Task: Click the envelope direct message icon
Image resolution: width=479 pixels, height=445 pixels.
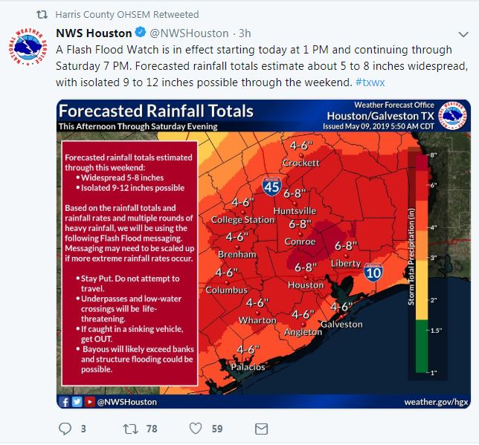Action: point(261,429)
